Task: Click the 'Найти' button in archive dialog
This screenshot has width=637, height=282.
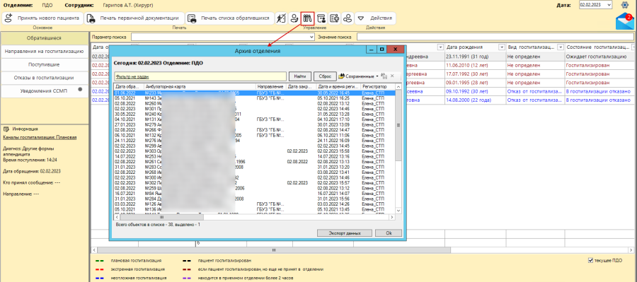Action: pos(300,76)
